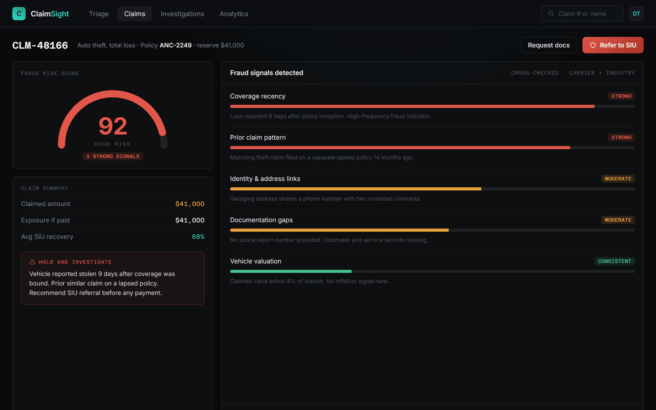The width and height of the screenshot is (656, 410).
Task: Go to the Investigations tab
Action: coord(182,14)
